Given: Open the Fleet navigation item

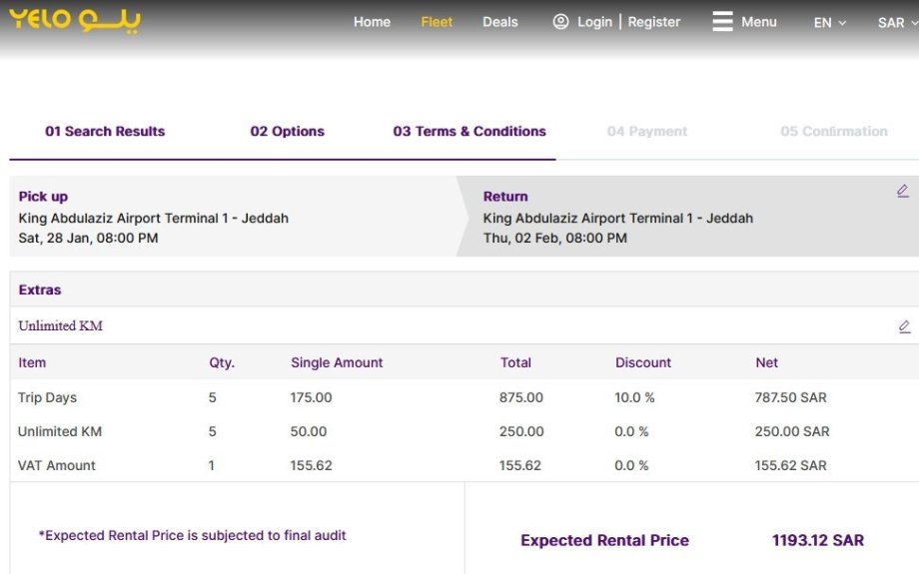Looking at the screenshot, I should 437,22.
